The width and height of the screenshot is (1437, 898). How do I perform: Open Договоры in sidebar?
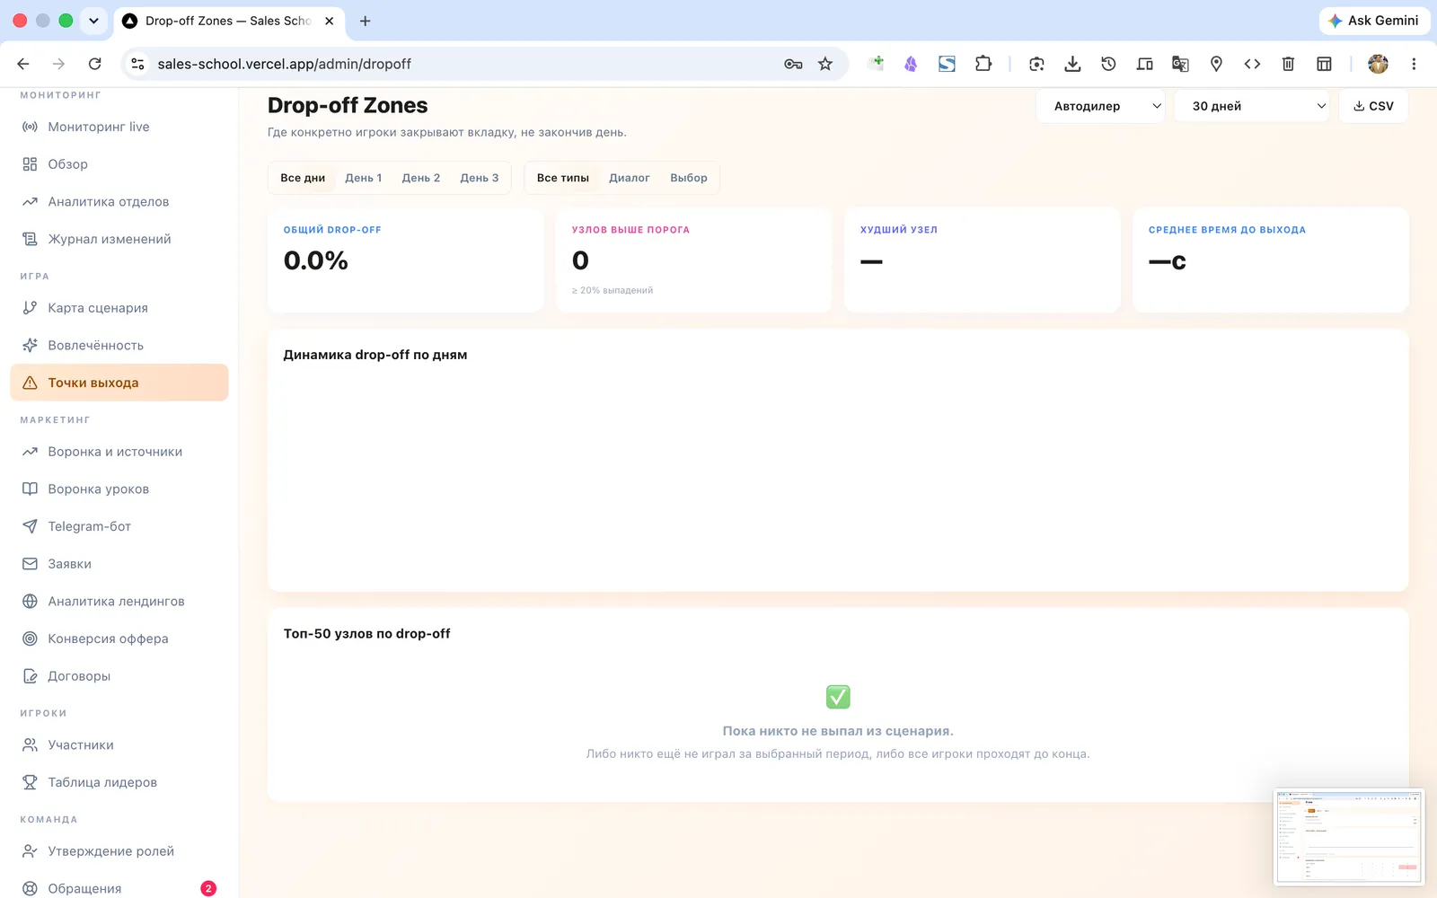(119, 676)
